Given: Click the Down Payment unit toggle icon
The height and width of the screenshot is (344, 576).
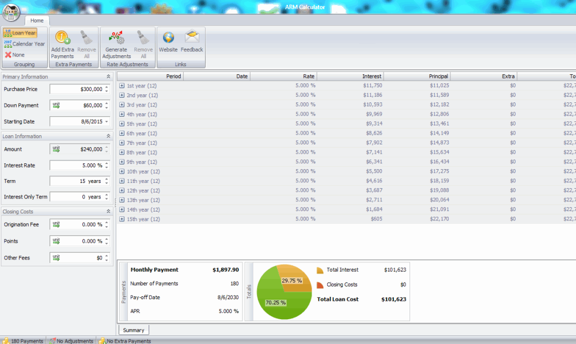Looking at the screenshot, I should [56, 105].
